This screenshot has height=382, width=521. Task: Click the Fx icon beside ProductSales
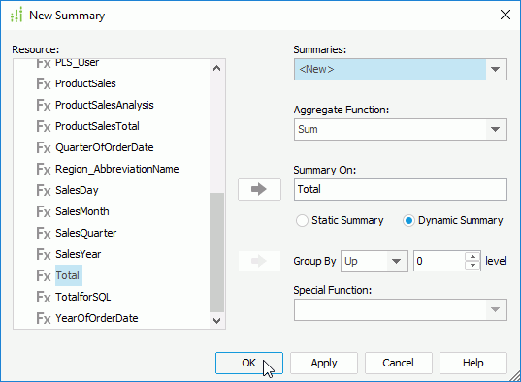[44, 83]
